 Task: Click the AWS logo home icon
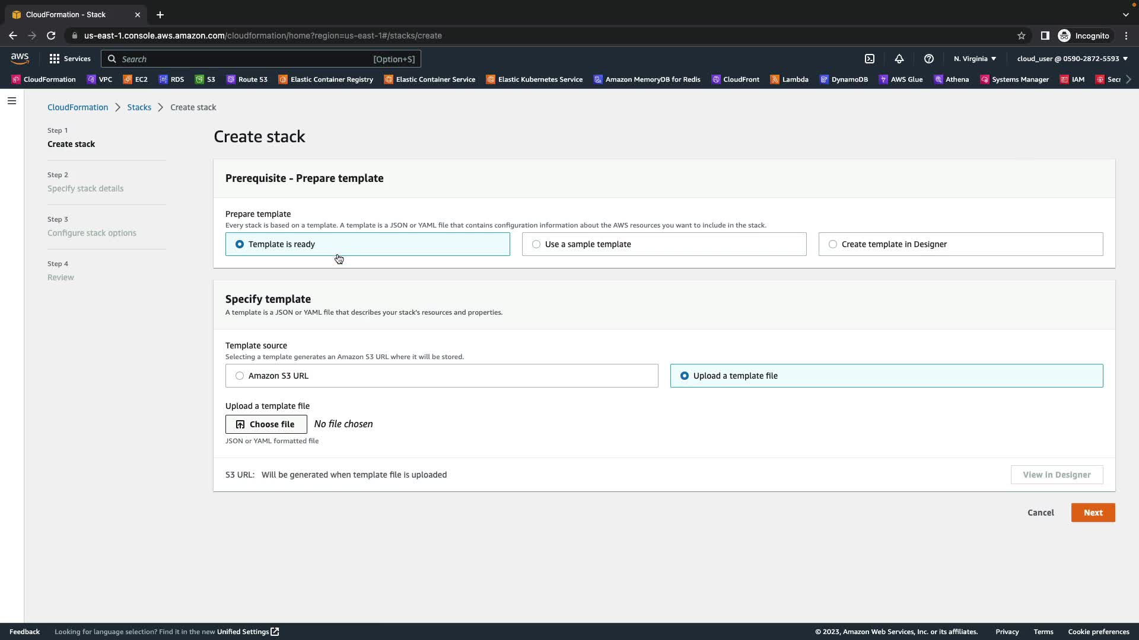pos(20,58)
